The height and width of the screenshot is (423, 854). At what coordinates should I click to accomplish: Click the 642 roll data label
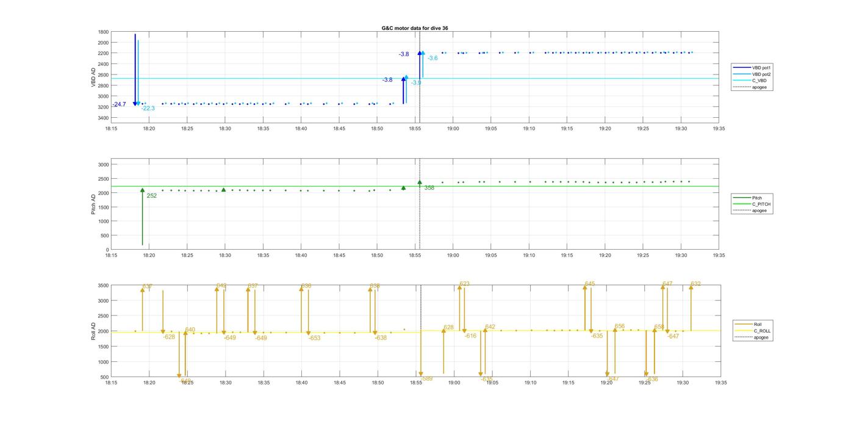pyautogui.click(x=490, y=327)
